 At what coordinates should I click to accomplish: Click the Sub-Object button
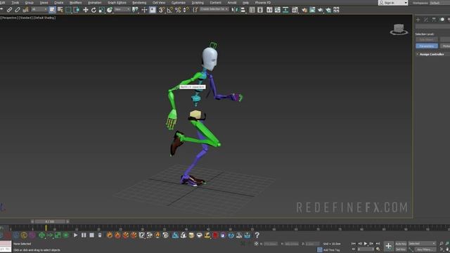pos(427,39)
